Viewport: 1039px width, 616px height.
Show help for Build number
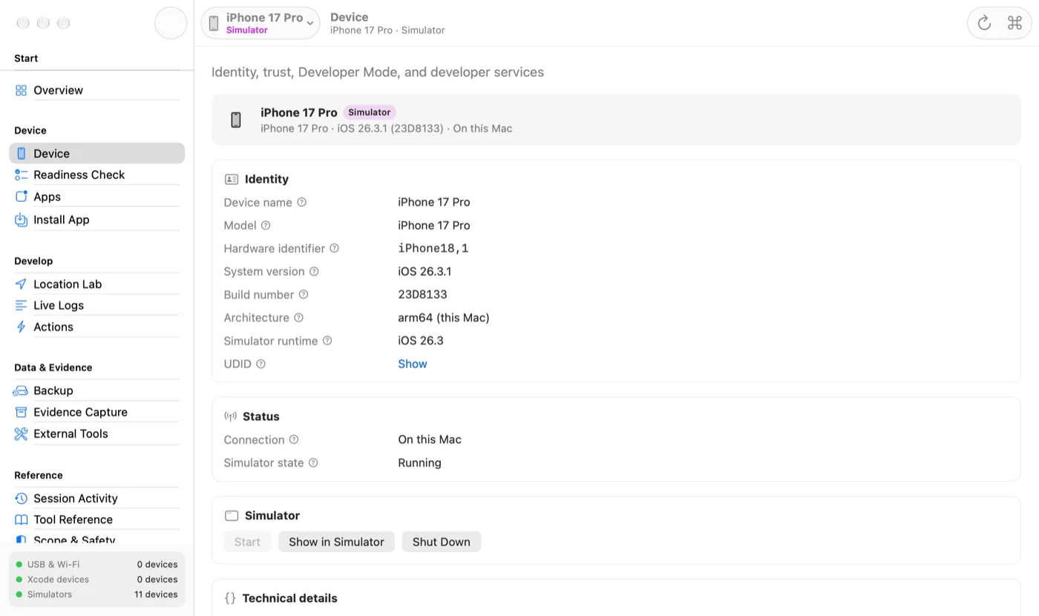pos(304,295)
